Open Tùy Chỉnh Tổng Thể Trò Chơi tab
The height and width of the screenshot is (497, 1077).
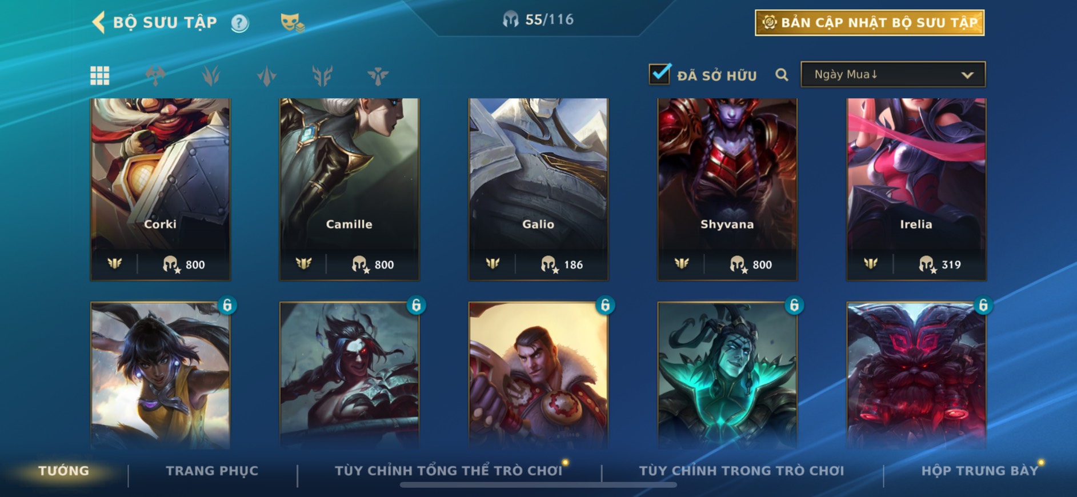449,471
